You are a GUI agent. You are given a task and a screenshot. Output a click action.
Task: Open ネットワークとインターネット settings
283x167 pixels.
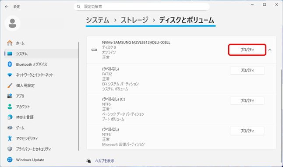coord(41,75)
